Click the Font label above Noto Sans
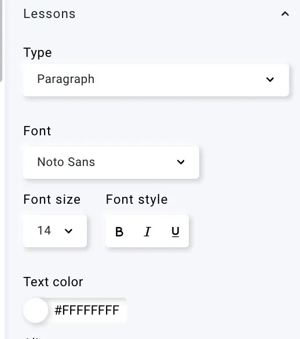Image resolution: width=300 pixels, height=339 pixels. tap(37, 131)
